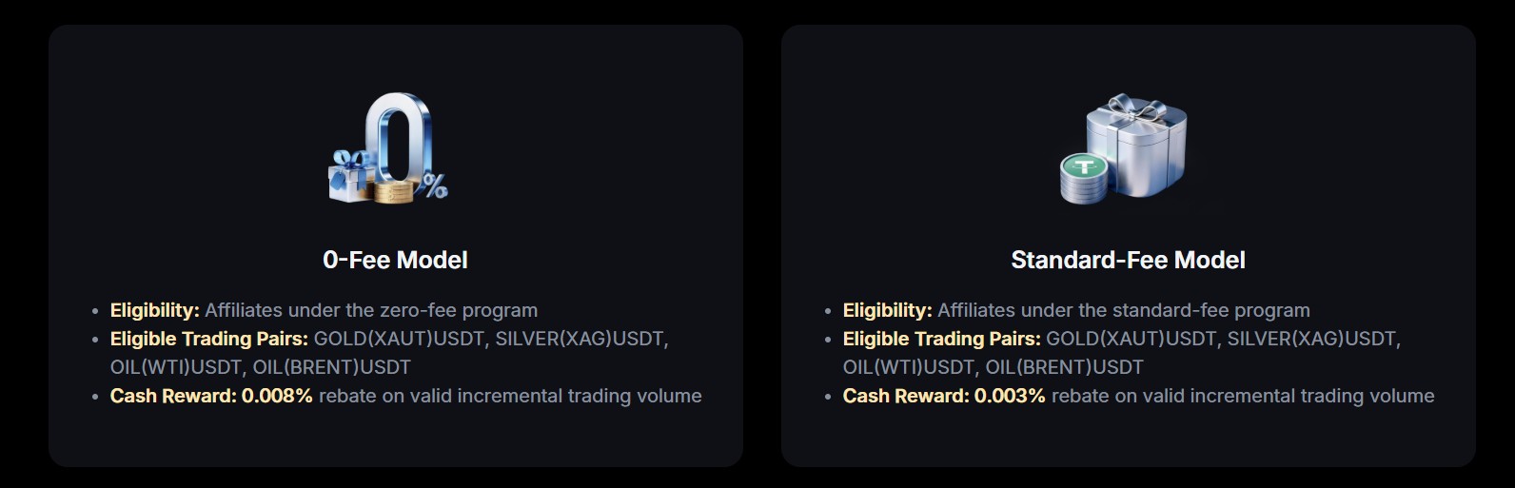
Task: Click the gold coins under the zero
Action: [x=392, y=191]
